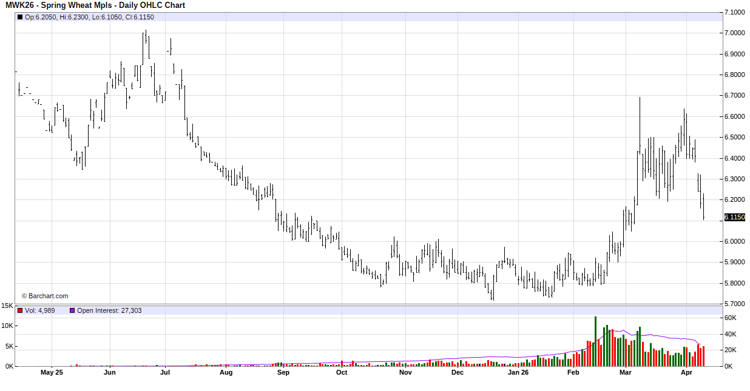Click the 7.0000 price axis label
The image size is (750, 391).
pyautogui.click(x=734, y=33)
